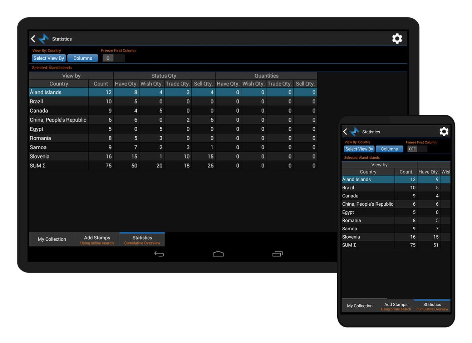Click Count column header on tablet

[101, 84]
